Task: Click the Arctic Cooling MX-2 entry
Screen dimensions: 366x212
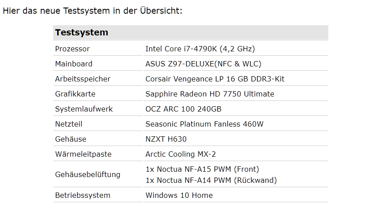Action: click(180, 154)
